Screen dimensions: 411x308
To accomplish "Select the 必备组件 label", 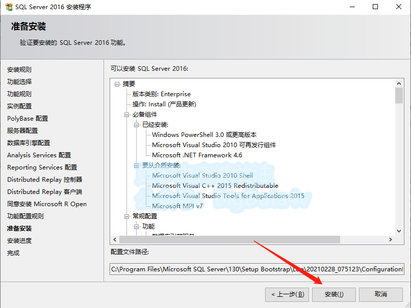I will pyautogui.click(x=145, y=115).
